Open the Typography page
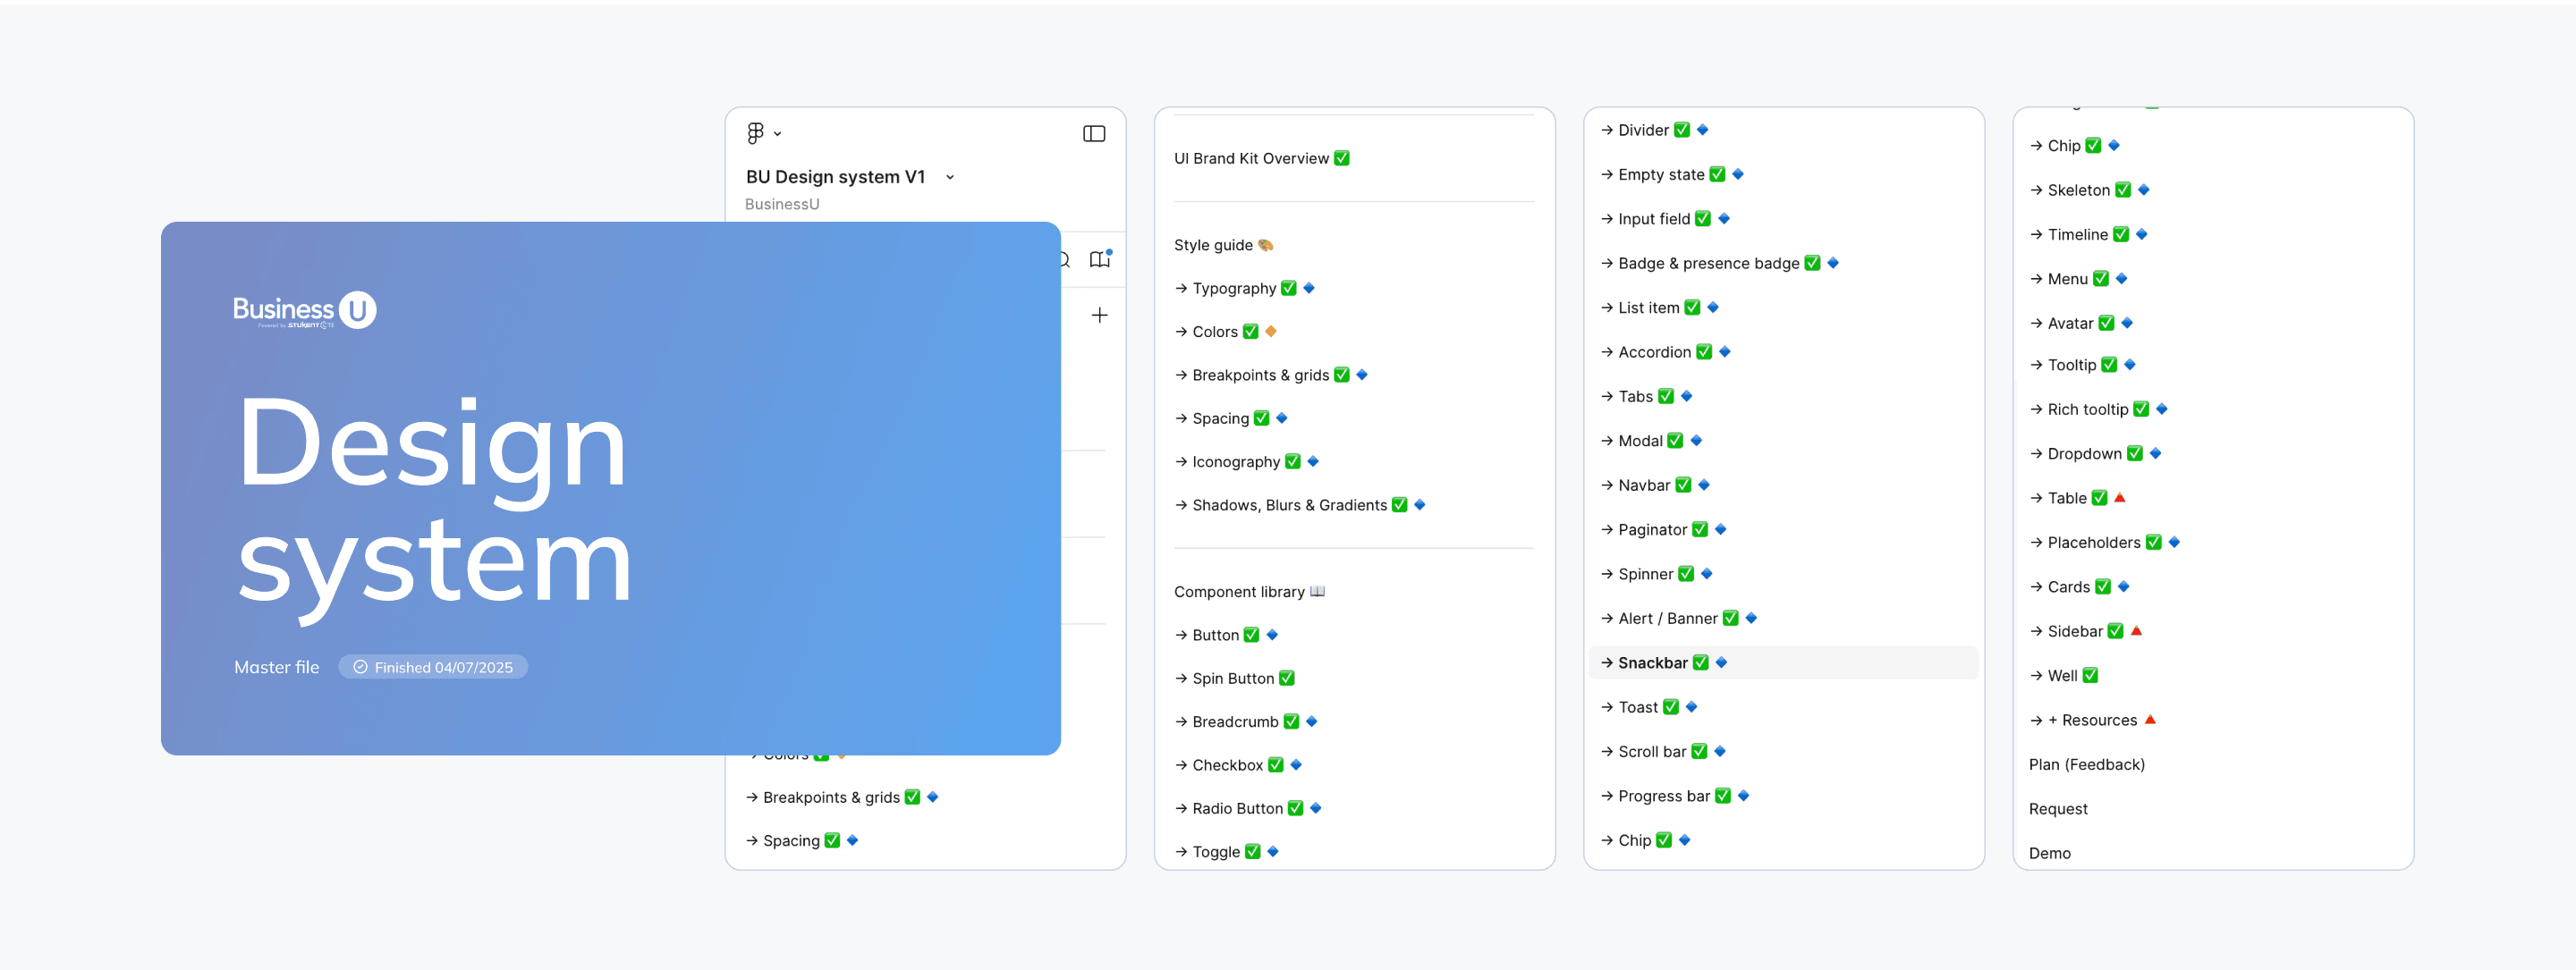 (1245, 288)
